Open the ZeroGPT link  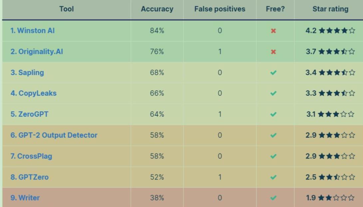(x=29, y=114)
